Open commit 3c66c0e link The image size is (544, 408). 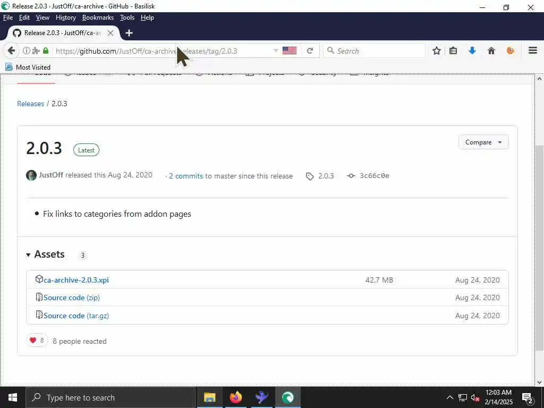click(374, 175)
